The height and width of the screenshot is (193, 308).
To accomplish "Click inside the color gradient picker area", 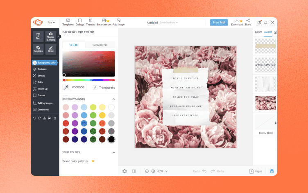I will point(88,64).
